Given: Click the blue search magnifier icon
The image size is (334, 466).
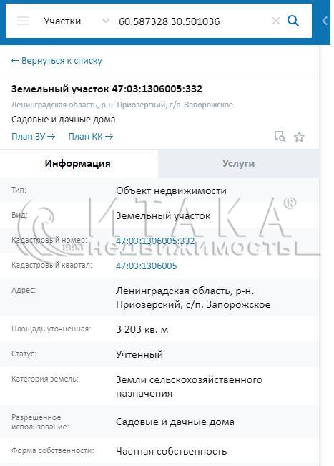Looking at the screenshot, I should pos(293,21).
